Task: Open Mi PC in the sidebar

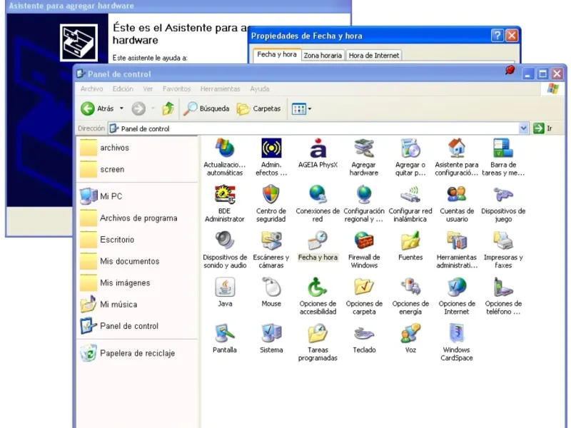Action: coord(101,196)
